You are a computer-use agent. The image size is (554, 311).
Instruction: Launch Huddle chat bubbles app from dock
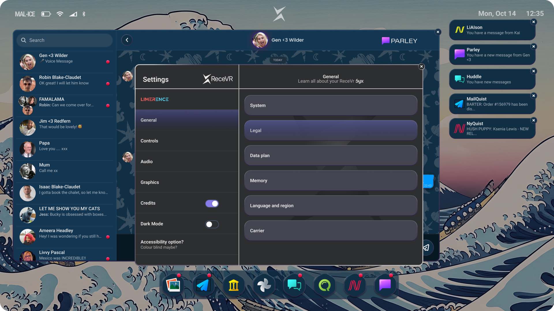coord(294,285)
